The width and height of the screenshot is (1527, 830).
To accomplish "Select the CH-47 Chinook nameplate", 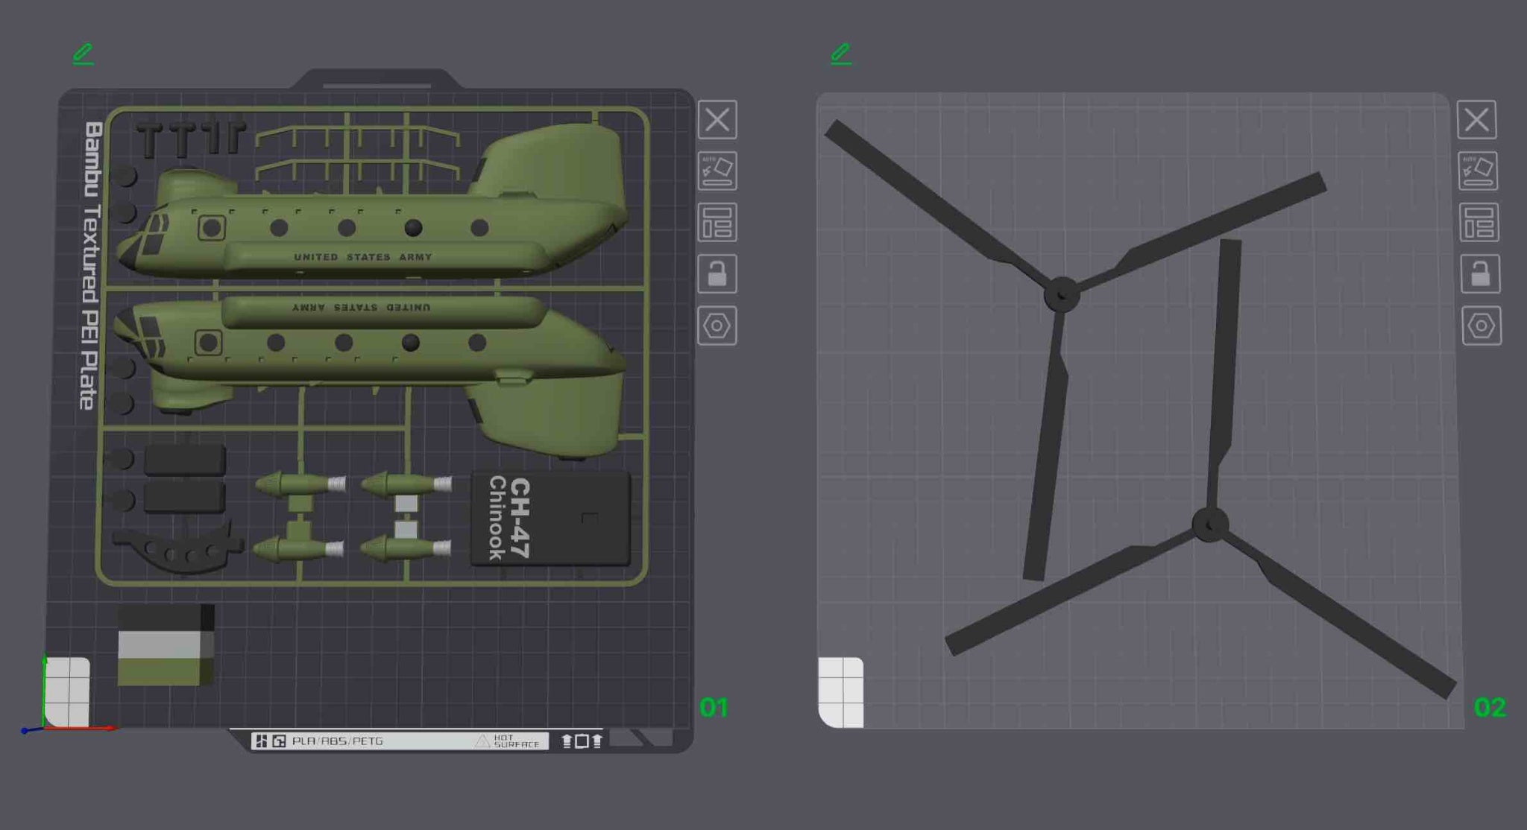I will click(x=550, y=519).
